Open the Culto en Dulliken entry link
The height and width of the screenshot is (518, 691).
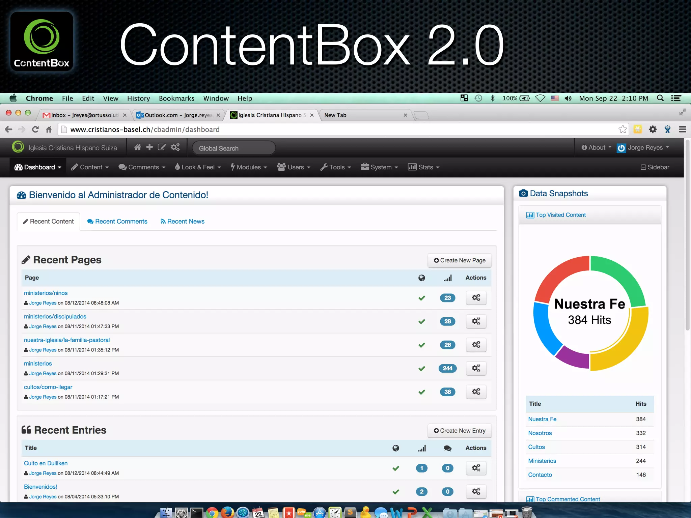click(46, 463)
